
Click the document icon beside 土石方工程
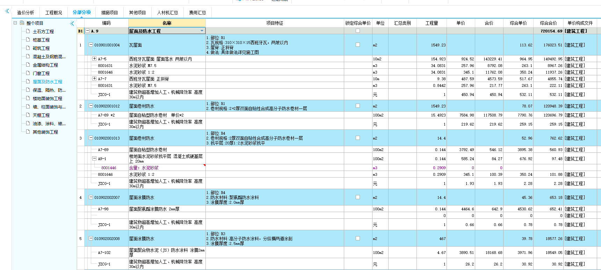28,31
